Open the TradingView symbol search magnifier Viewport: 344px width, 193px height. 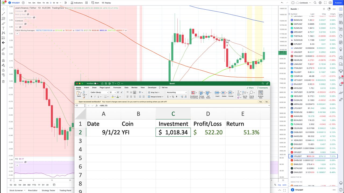tap(316, 3)
